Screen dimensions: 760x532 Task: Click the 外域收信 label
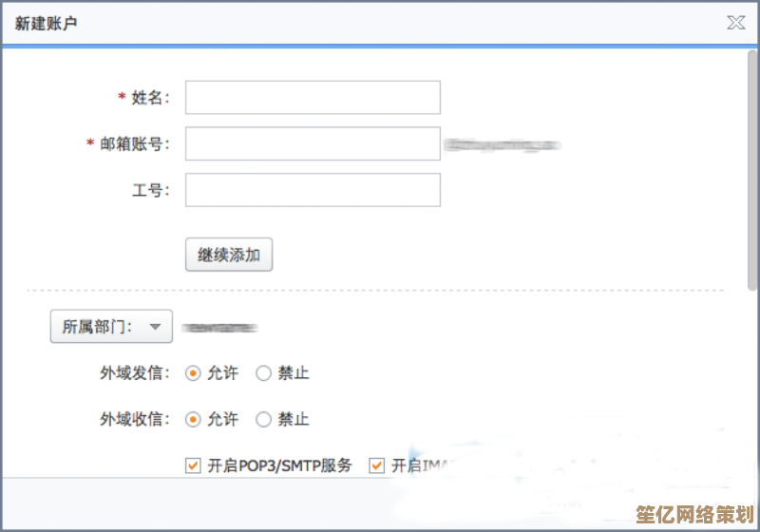click(135, 419)
